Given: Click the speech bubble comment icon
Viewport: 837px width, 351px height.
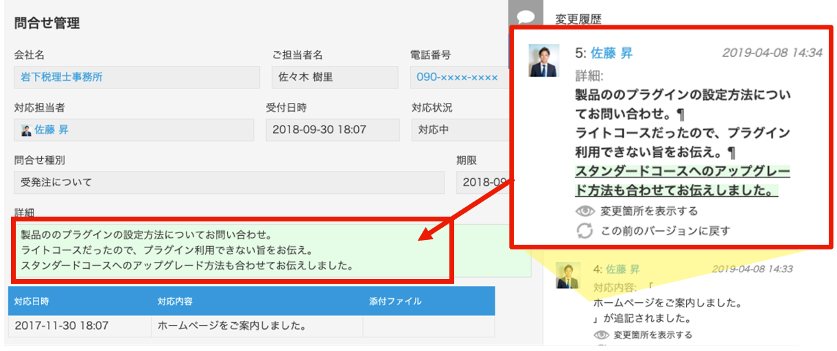Looking at the screenshot, I should click(x=526, y=16).
